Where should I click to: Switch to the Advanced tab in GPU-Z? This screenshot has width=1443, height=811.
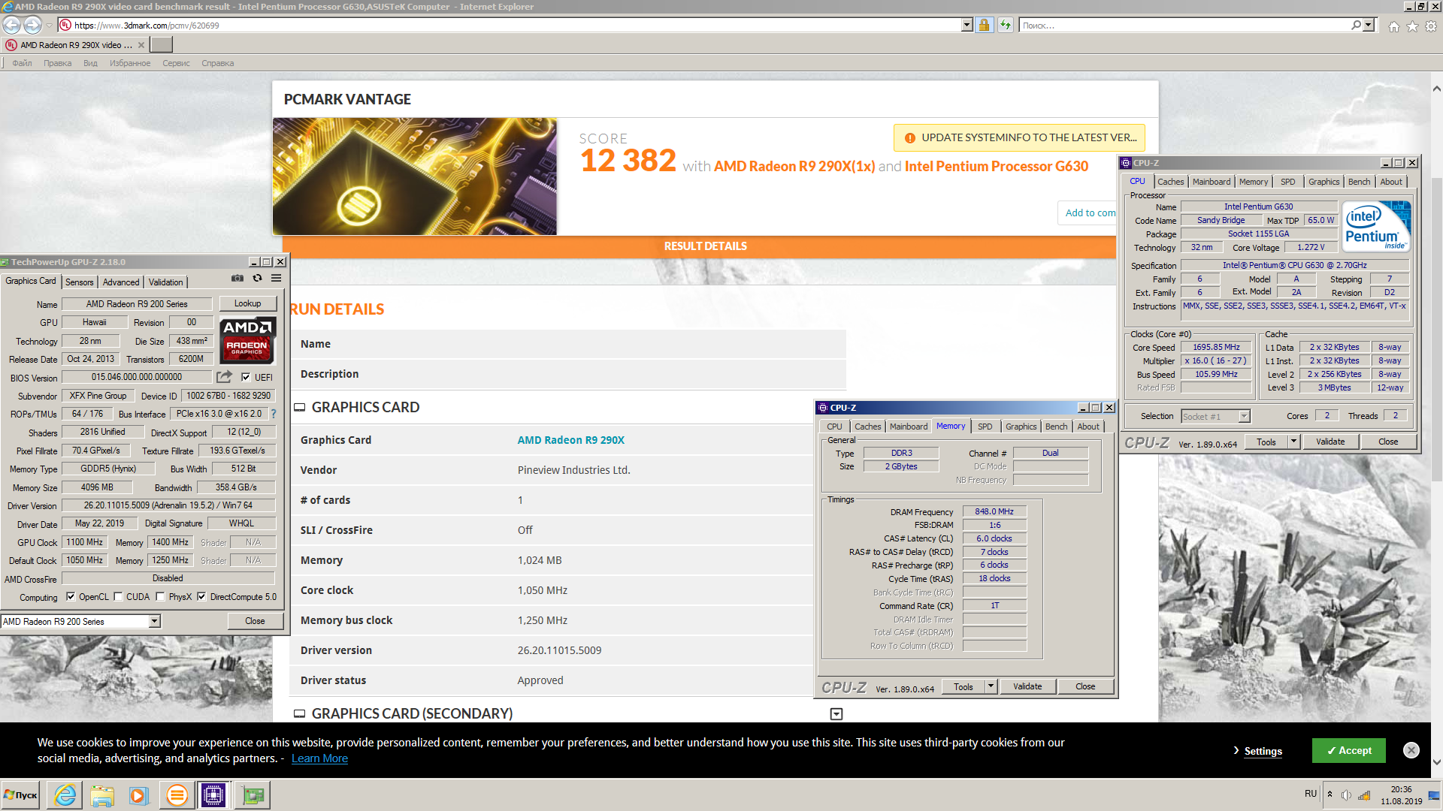pyautogui.click(x=121, y=282)
